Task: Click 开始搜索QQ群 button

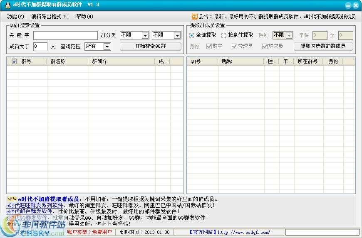Action: point(151,46)
